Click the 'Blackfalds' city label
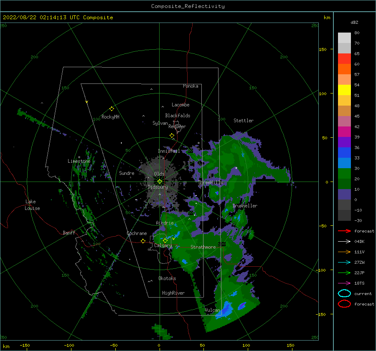Viewport: 376px width, 351px height. [x=178, y=116]
